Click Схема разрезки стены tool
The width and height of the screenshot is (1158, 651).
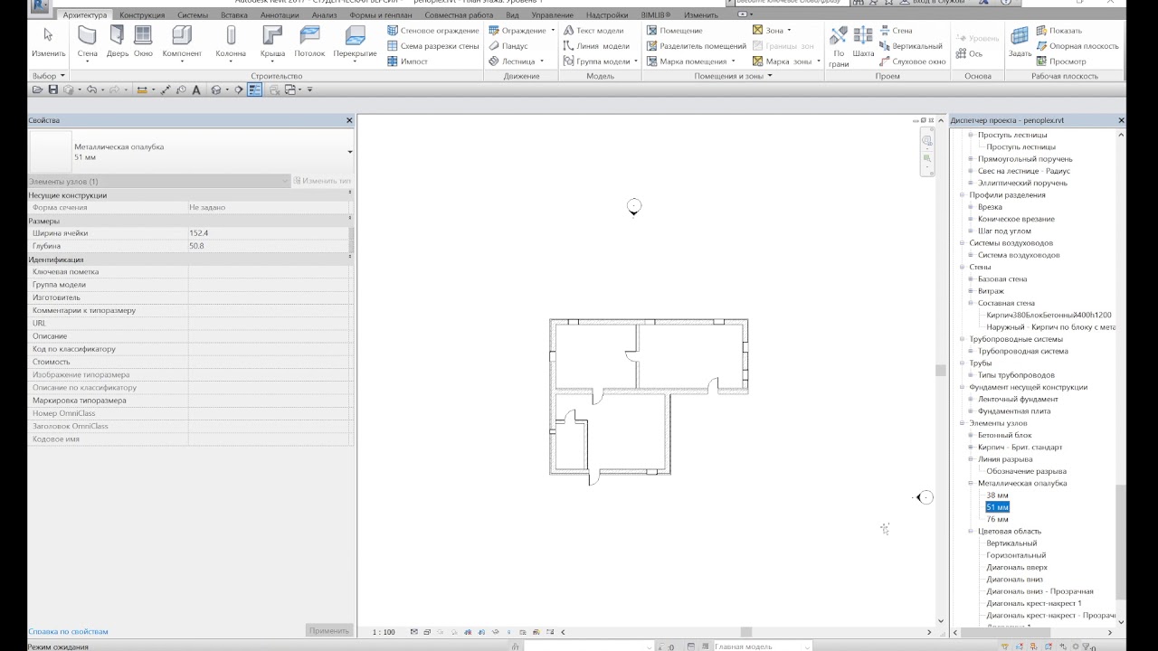tap(433, 46)
